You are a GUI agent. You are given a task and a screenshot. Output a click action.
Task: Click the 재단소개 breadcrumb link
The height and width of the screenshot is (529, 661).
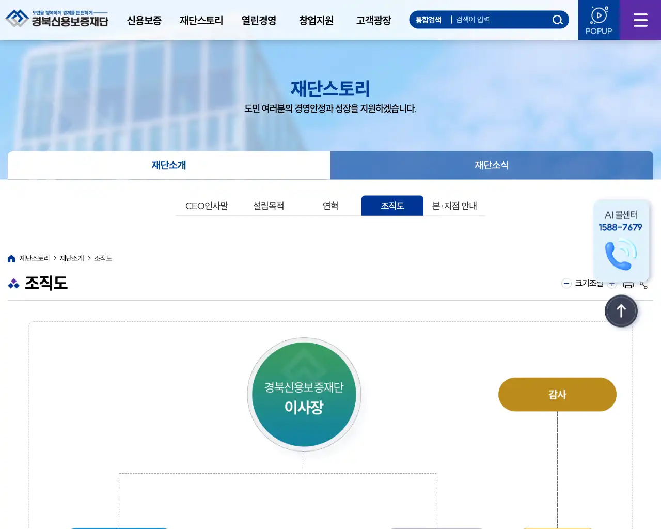(x=72, y=258)
